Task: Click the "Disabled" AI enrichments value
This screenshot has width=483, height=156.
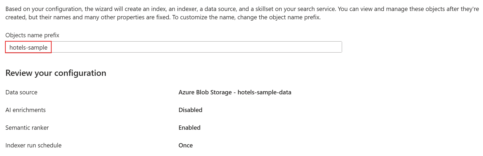Action: 190,110
